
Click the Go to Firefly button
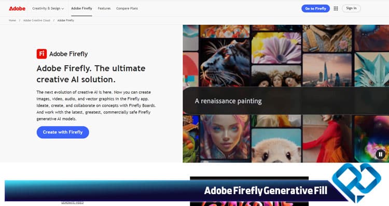[x=315, y=8]
